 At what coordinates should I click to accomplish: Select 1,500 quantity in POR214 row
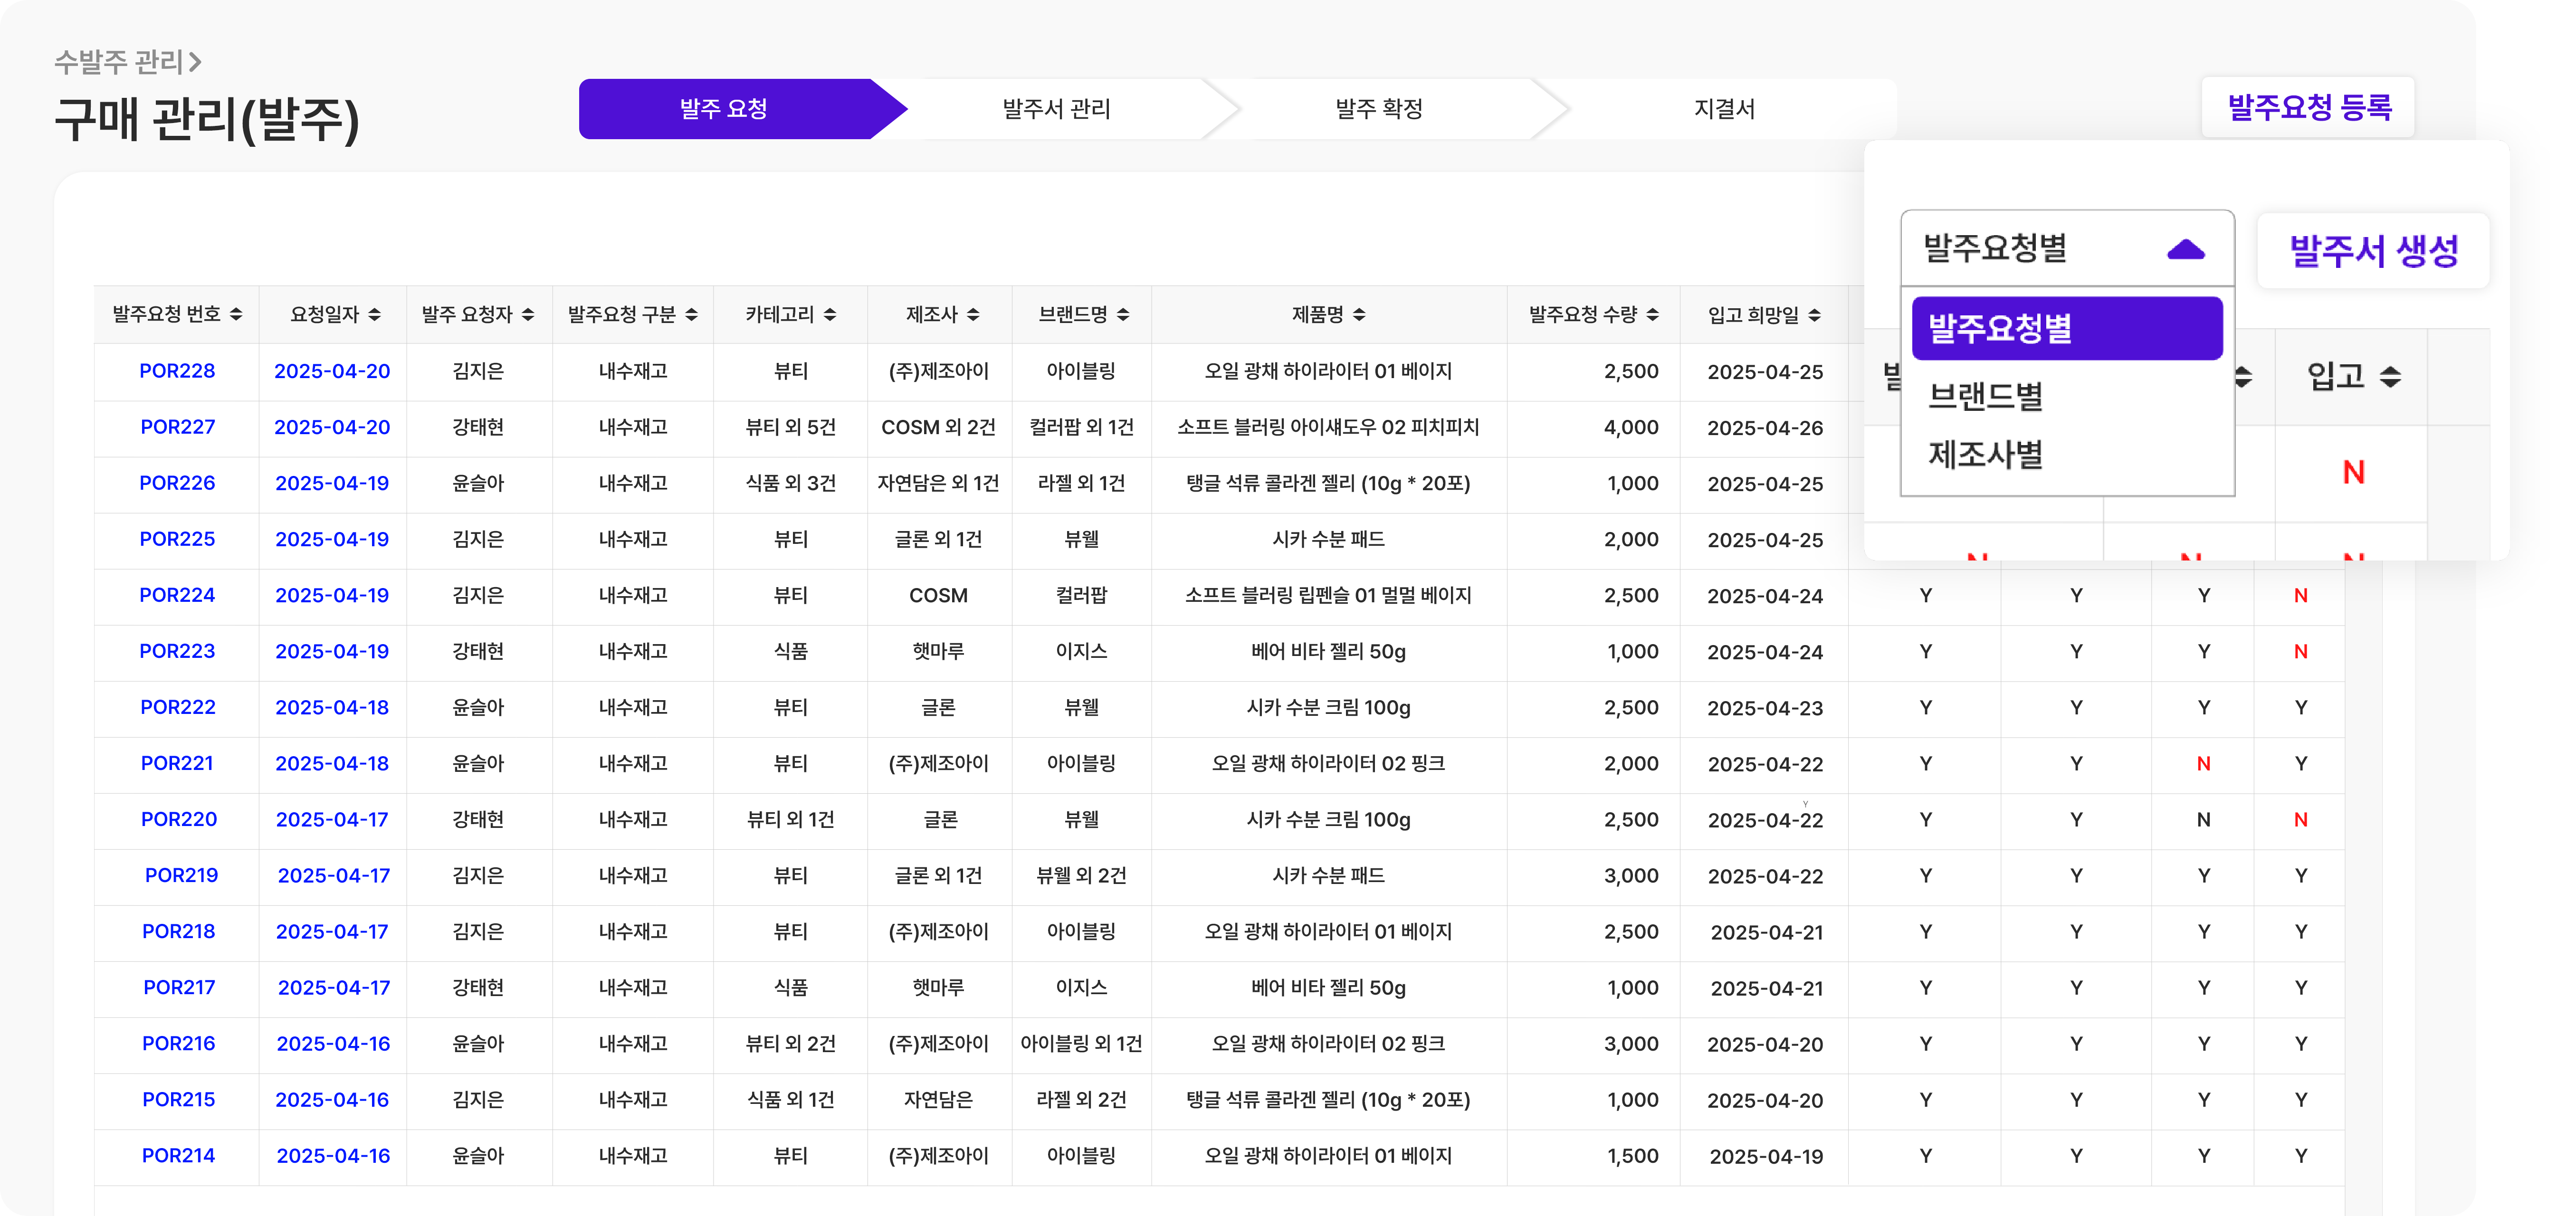click(1632, 1155)
